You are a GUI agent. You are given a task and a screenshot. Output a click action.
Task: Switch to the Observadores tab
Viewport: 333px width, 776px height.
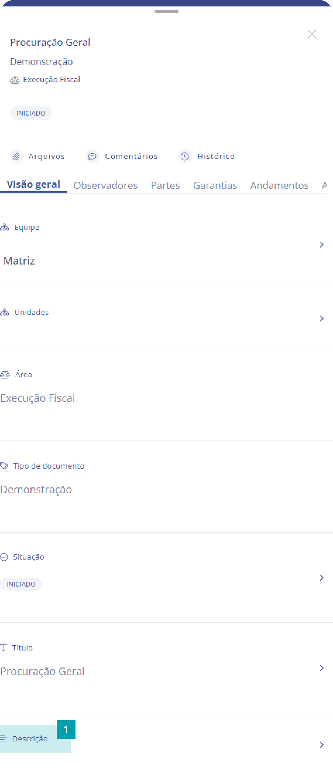[x=106, y=185]
